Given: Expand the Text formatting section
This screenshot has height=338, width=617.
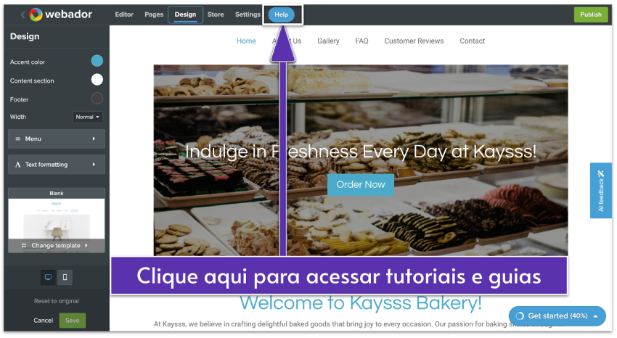Looking at the screenshot, I should point(56,165).
